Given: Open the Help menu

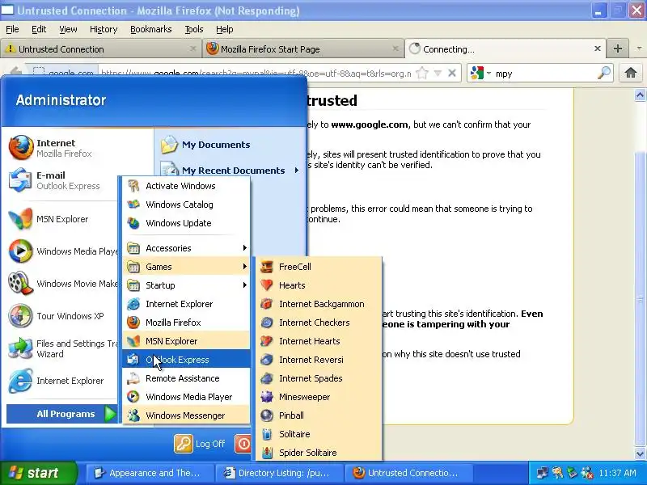Looking at the screenshot, I should pyautogui.click(x=225, y=29).
